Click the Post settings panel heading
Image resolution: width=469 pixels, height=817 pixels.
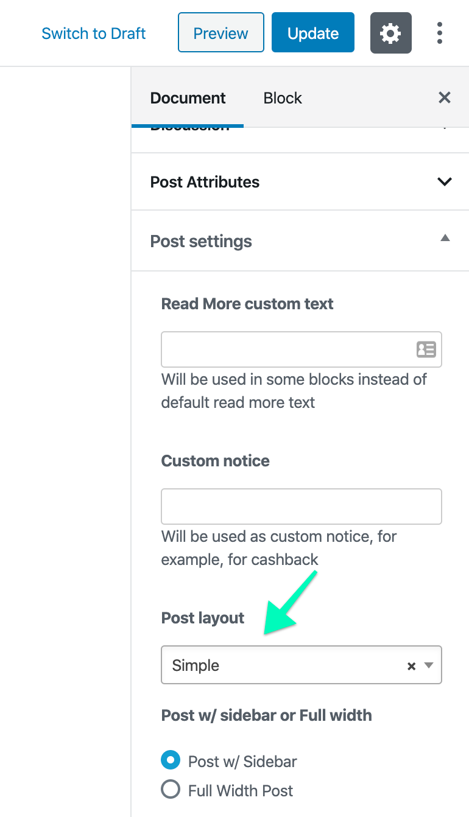(201, 241)
